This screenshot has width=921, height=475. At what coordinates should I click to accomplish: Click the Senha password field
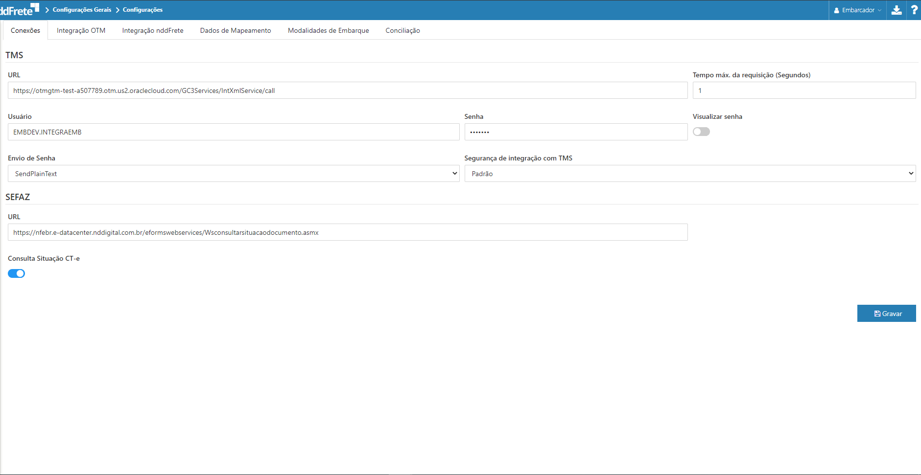tap(575, 132)
